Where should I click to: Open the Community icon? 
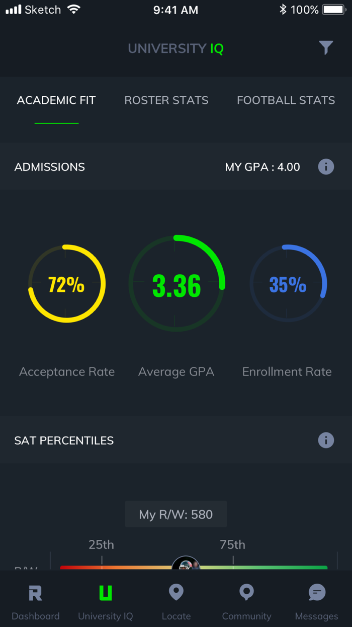[246, 593]
